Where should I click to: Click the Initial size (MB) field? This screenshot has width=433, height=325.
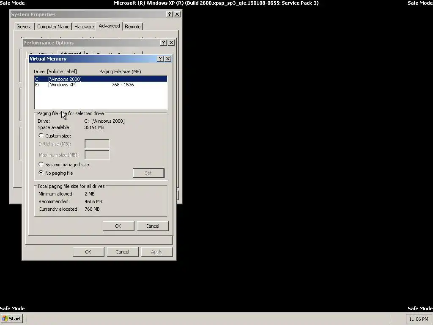[97, 144]
